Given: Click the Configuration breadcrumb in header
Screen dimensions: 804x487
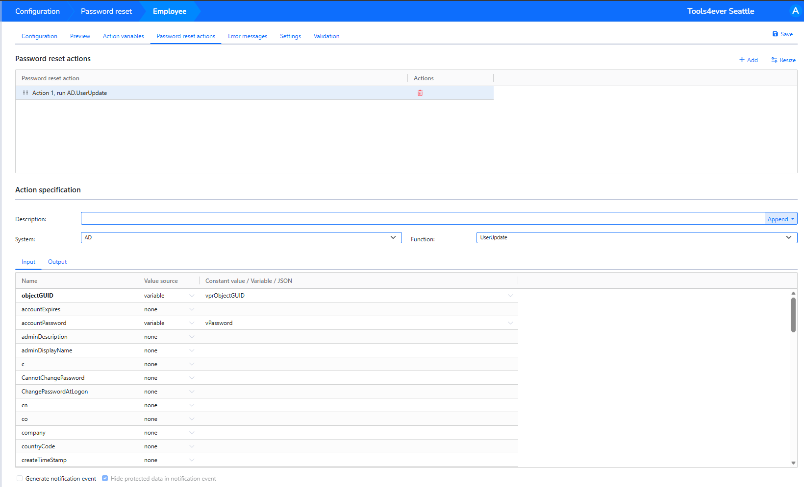Looking at the screenshot, I should coord(38,11).
